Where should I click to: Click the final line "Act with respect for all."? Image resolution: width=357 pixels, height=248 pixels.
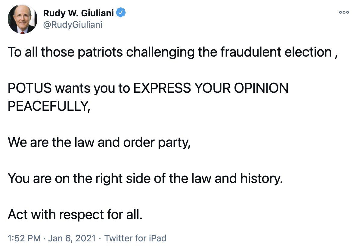pos(75,214)
